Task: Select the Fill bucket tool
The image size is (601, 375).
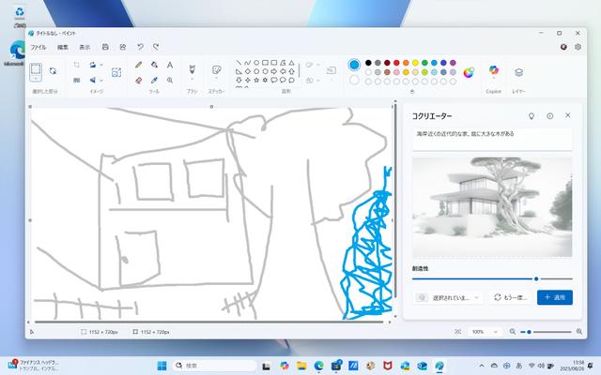Action: (154, 65)
